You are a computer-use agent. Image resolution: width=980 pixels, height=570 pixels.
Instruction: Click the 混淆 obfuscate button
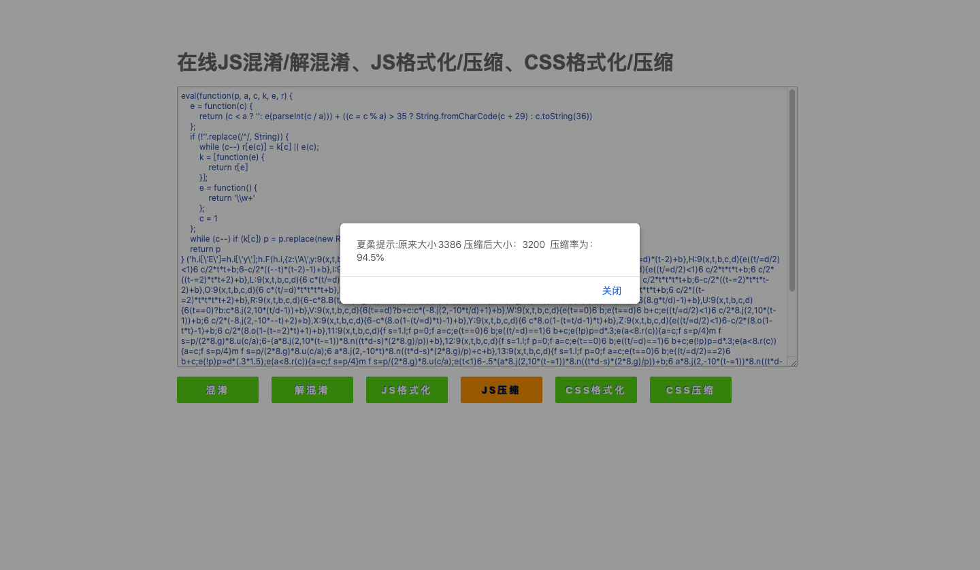(x=218, y=390)
